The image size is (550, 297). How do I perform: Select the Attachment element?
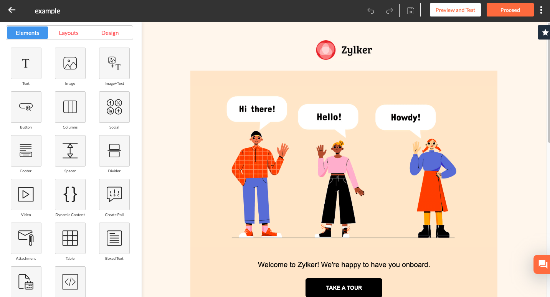point(26,238)
